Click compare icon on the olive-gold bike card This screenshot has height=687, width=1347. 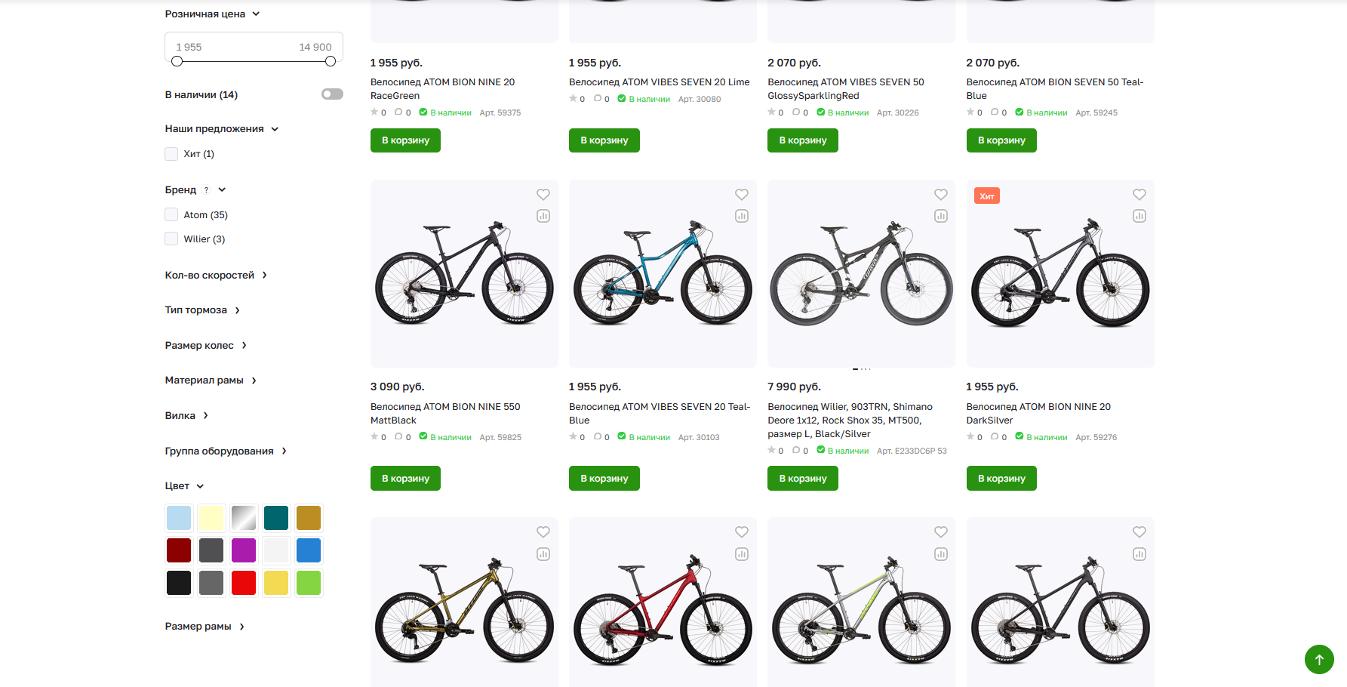(x=543, y=554)
